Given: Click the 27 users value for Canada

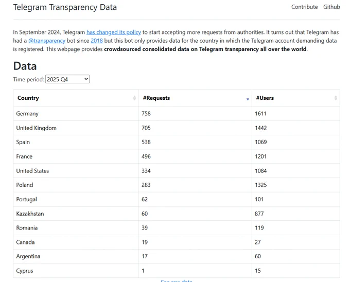Looking at the screenshot, I should click(x=257, y=242).
